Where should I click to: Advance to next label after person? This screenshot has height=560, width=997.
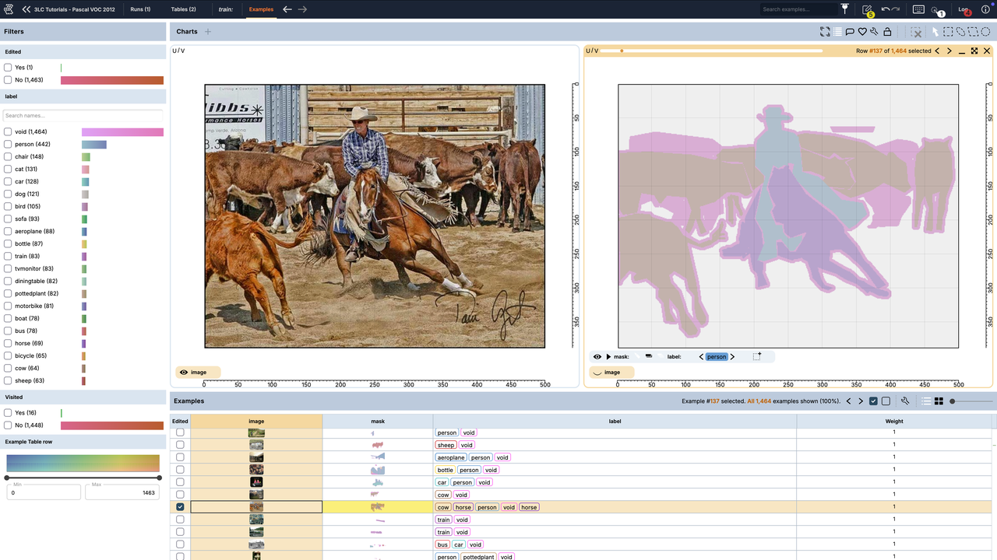pyautogui.click(x=732, y=357)
